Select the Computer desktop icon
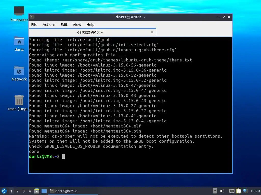The width and height of the screenshot is (261, 195). pos(19,14)
